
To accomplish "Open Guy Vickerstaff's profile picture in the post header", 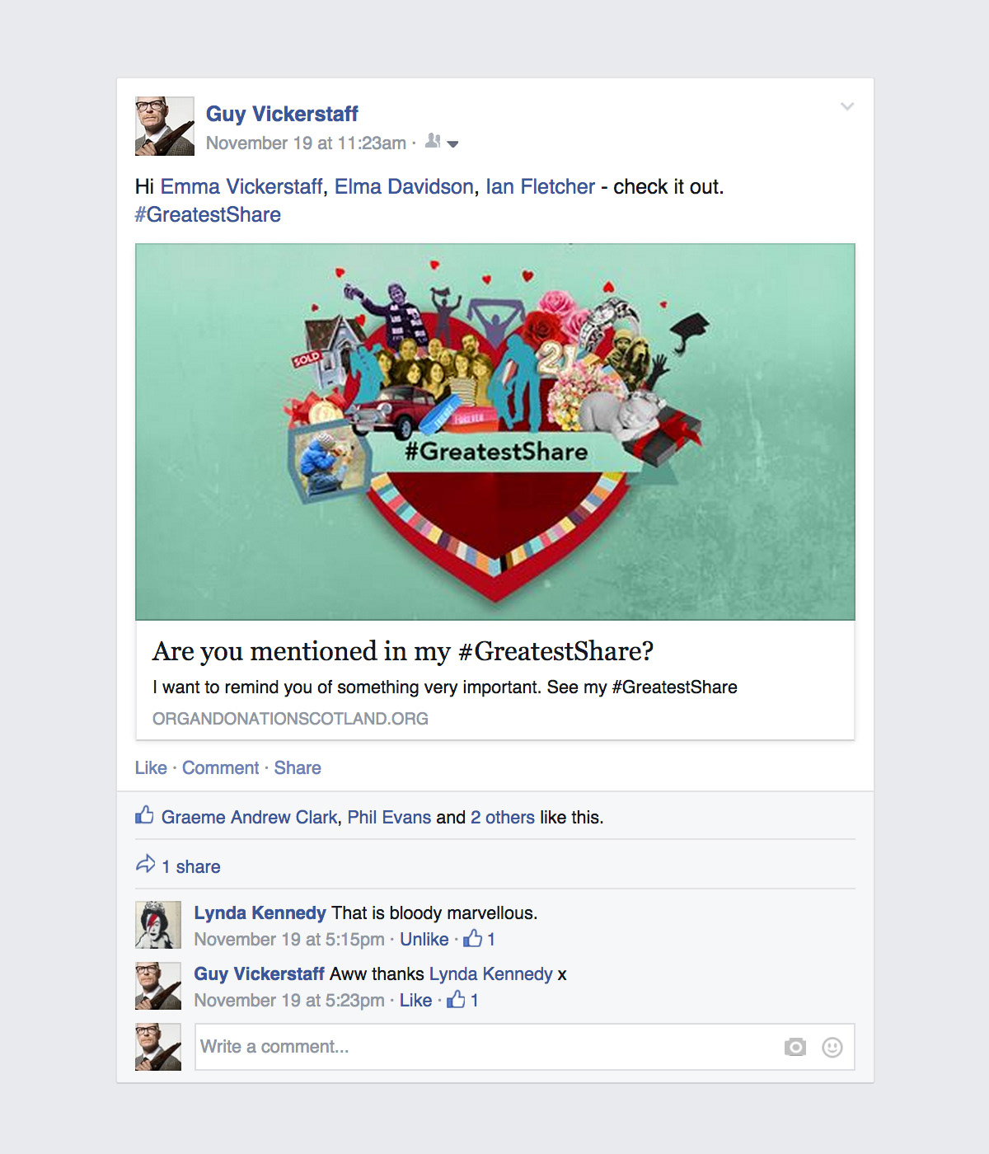I will pyautogui.click(x=165, y=126).
